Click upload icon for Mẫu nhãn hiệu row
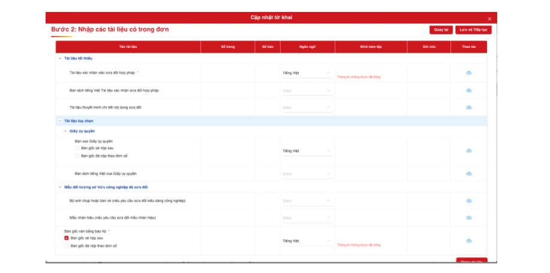Image resolution: width=550 pixels, height=273 pixels. [468, 217]
